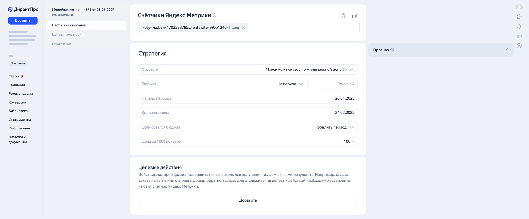Click the thumbs up feedback icon

pyautogui.click(x=519, y=36)
